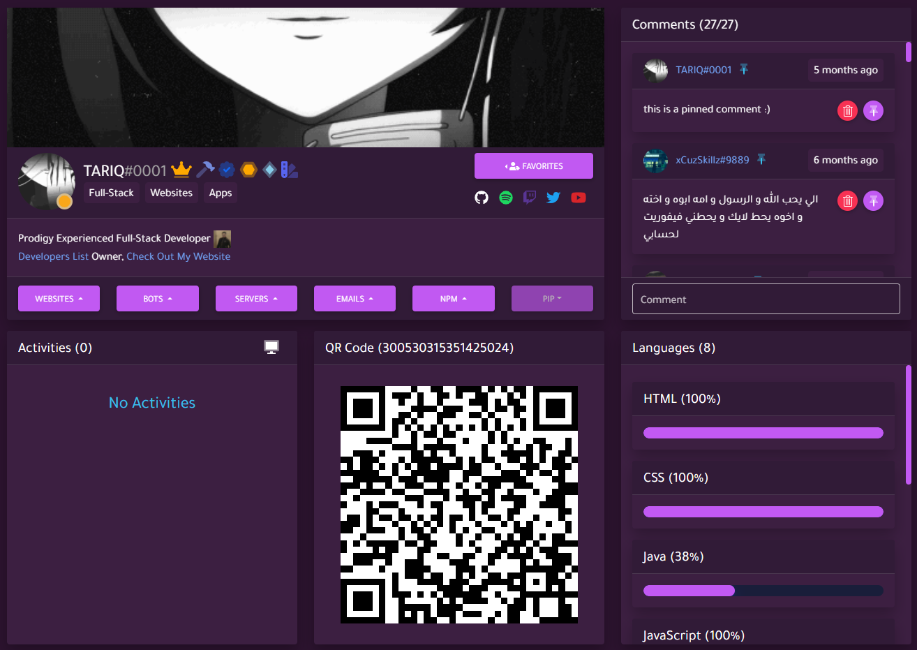The height and width of the screenshot is (650, 917).
Task: Expand the EMAILS dropdown
Action: click(x=355, y=298)
